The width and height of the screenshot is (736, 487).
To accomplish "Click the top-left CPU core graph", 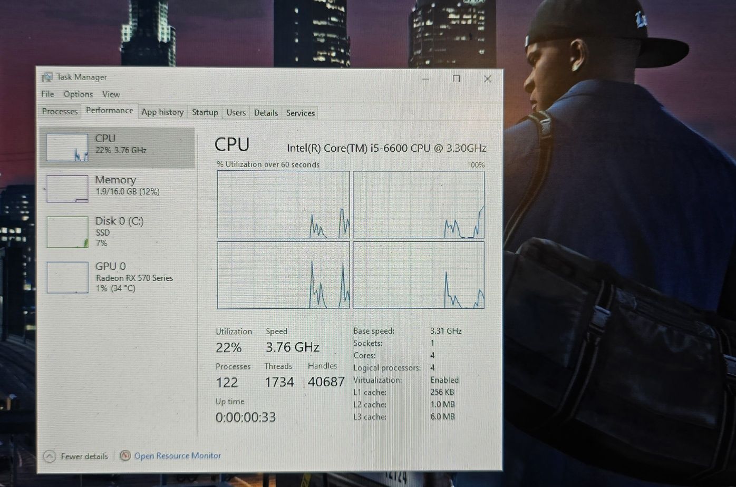I will [x=284, y=204].
